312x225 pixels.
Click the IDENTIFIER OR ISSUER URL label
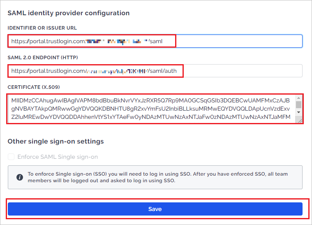coord(42,28)
